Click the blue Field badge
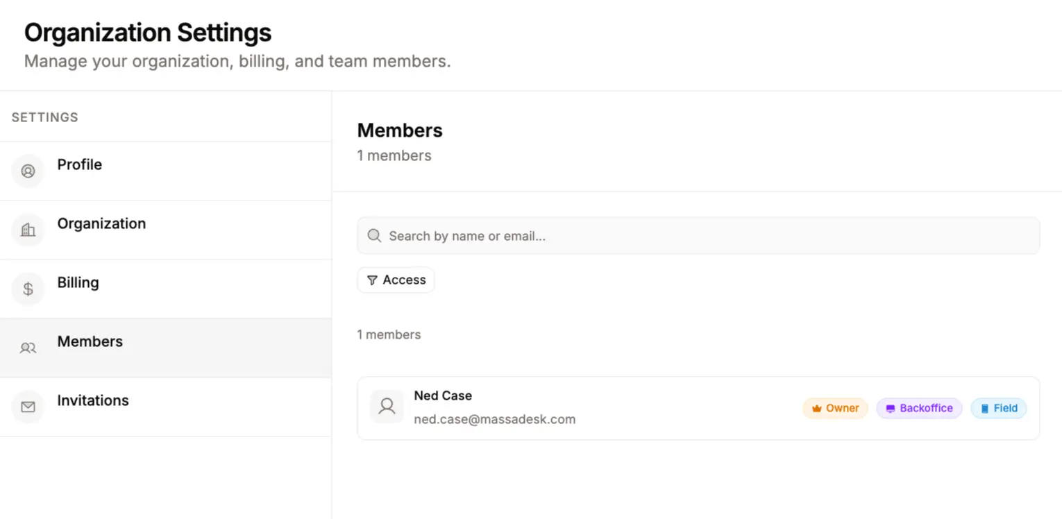1062x519 pixels. tap(998, 409)
